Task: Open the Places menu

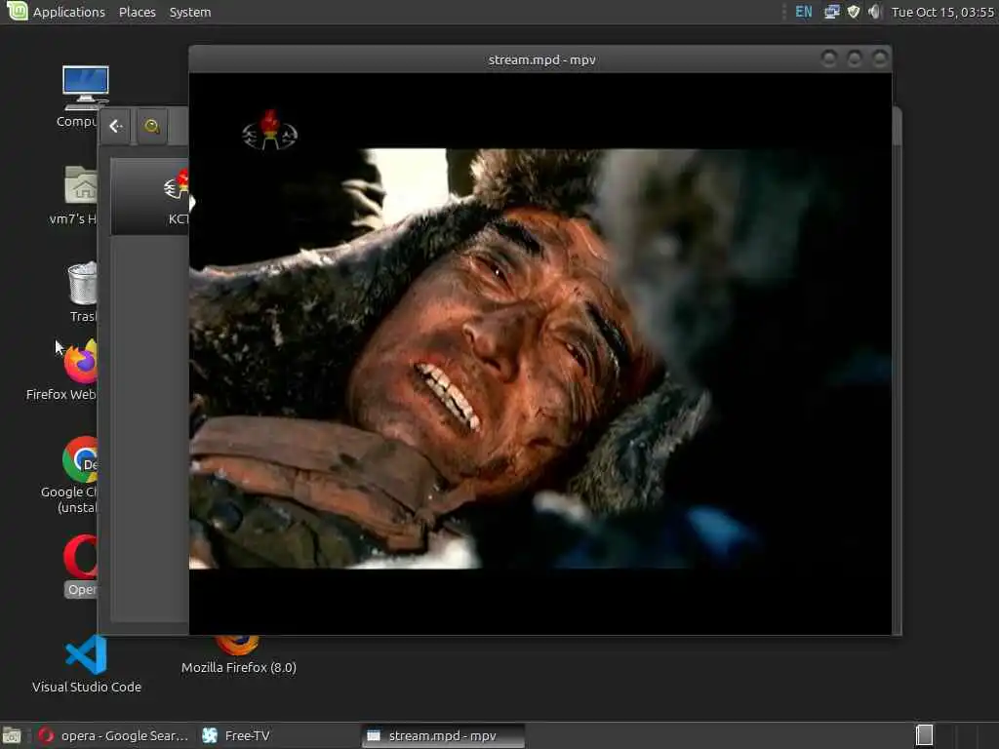Action: coord(137,12)
